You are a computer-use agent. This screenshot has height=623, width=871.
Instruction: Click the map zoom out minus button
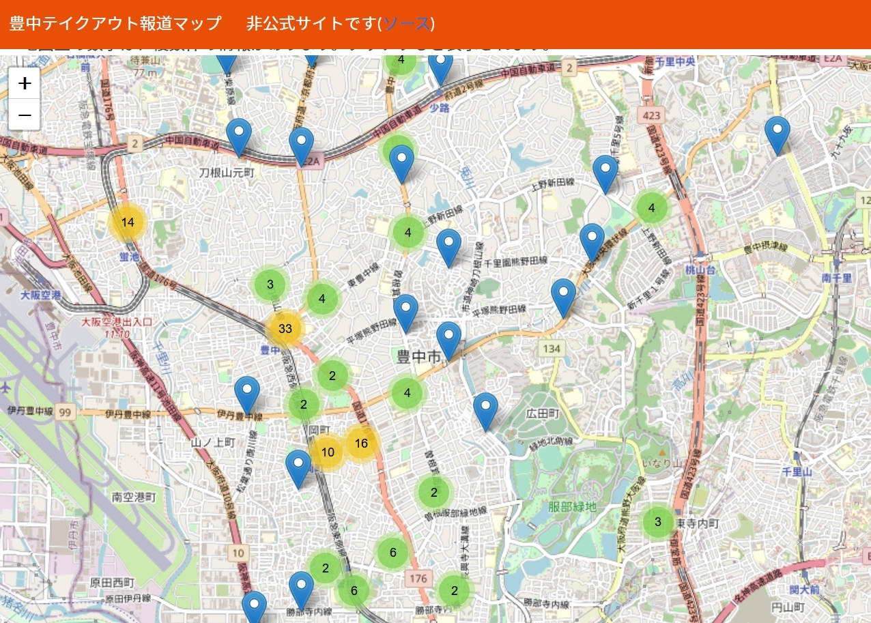(x=25, y=115)
